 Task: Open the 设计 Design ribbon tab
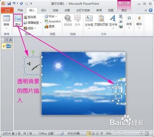click(x=44, y=10)
